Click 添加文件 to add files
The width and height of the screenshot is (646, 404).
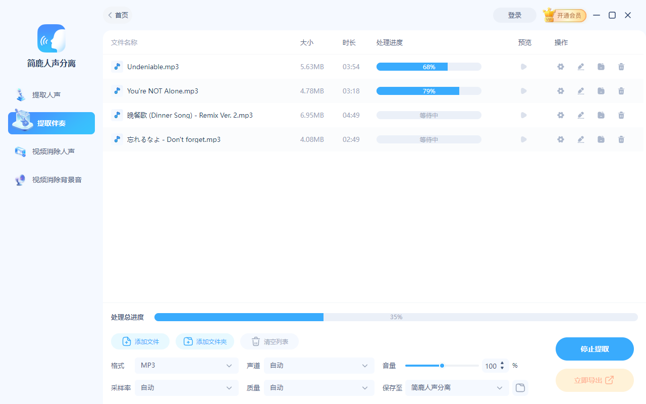coord(140,342)
